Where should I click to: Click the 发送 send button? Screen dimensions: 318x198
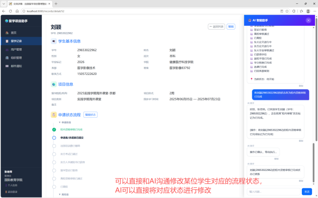307,192
